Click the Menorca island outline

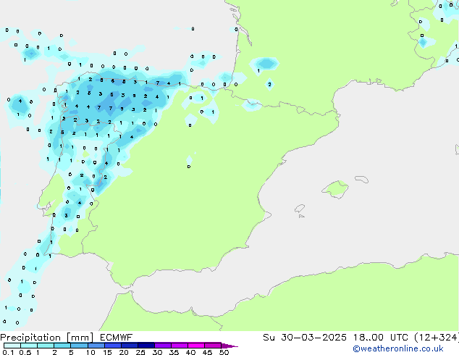tap(362, 179)
